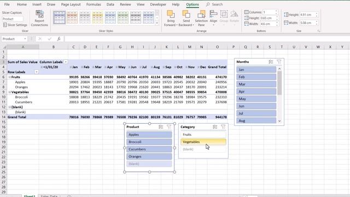Open Size group dialog launcher

click(318, 31)
